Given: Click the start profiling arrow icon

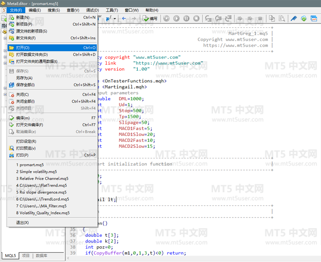Looking at the screenshot, I should (x=240, y=19).
